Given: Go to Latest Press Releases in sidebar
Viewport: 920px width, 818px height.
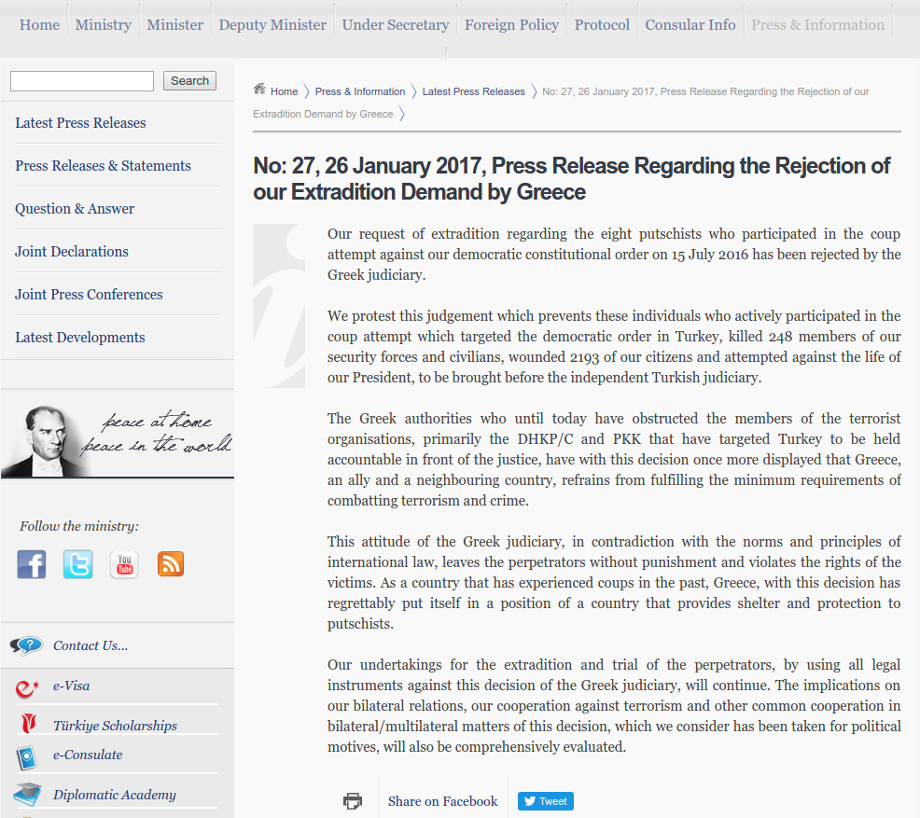Looking at the screenshot, I should click(80, 123).
